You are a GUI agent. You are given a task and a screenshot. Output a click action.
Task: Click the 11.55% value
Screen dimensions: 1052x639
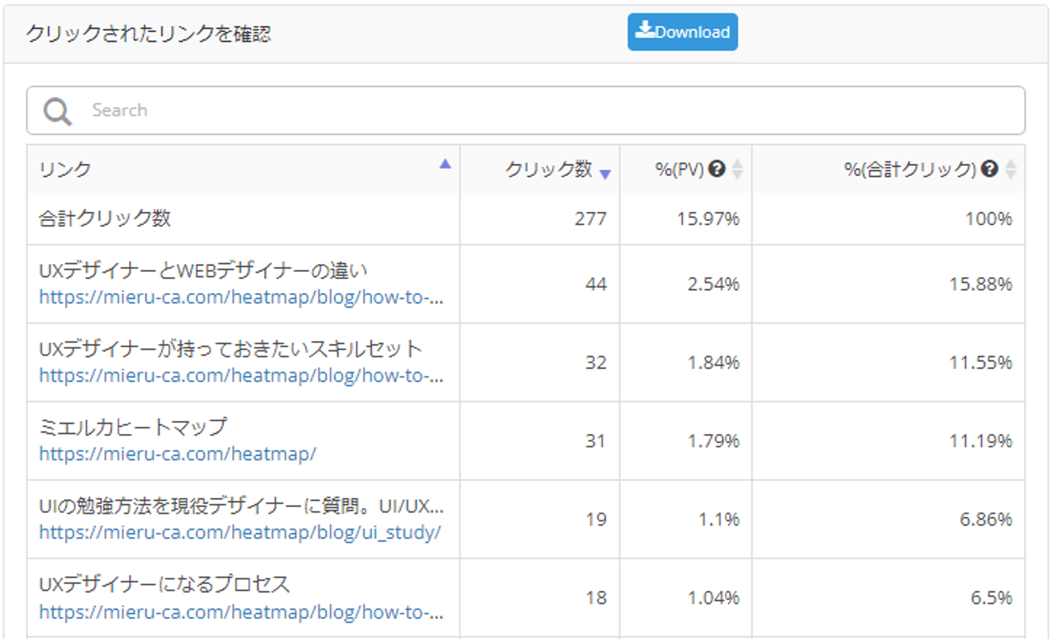point(980,363)
